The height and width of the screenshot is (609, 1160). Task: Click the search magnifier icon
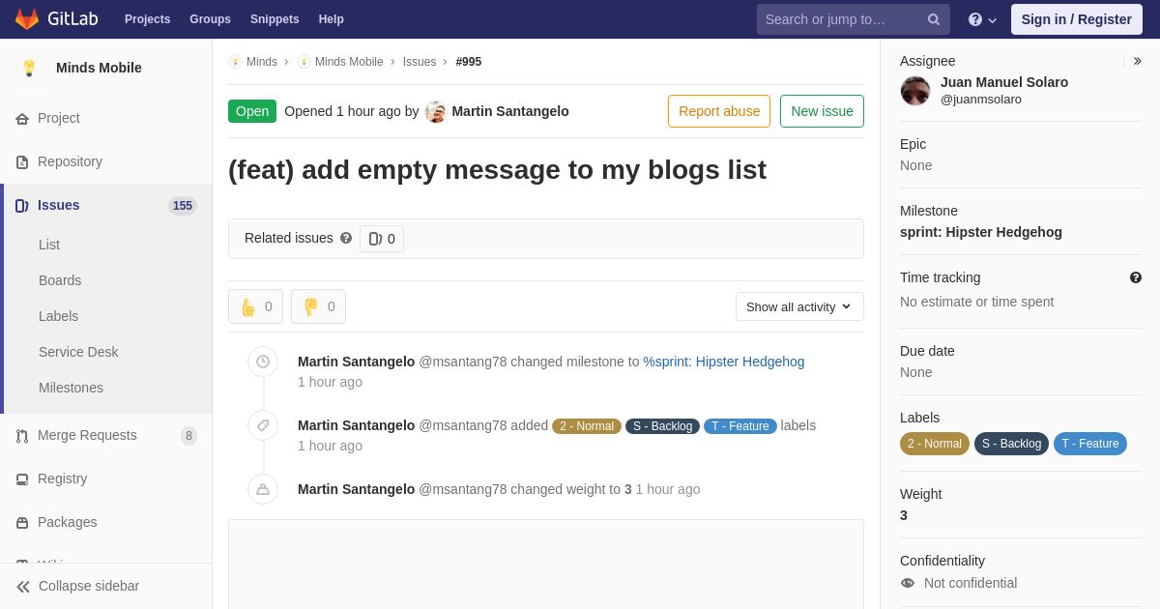point(934,19)
